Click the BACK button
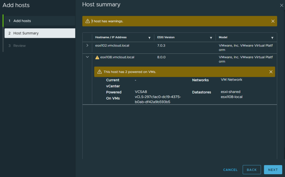The height and width of the screenshot is (177, 285). [252, 170]
